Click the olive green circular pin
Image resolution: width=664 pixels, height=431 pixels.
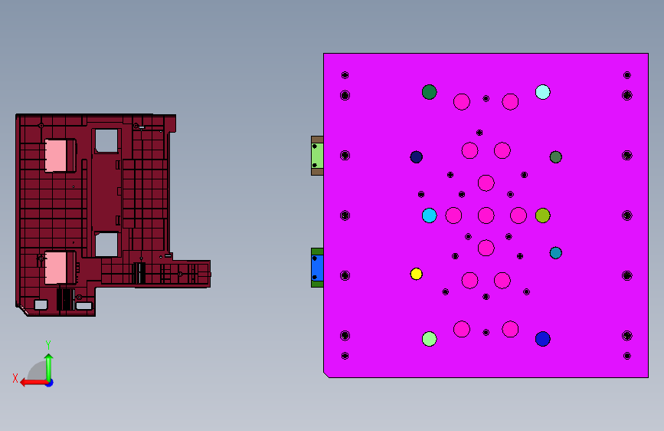coord(543,215)
